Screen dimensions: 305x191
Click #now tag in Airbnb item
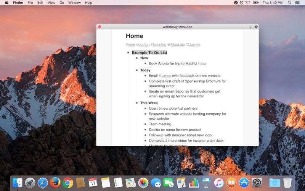tap(202, 63)
